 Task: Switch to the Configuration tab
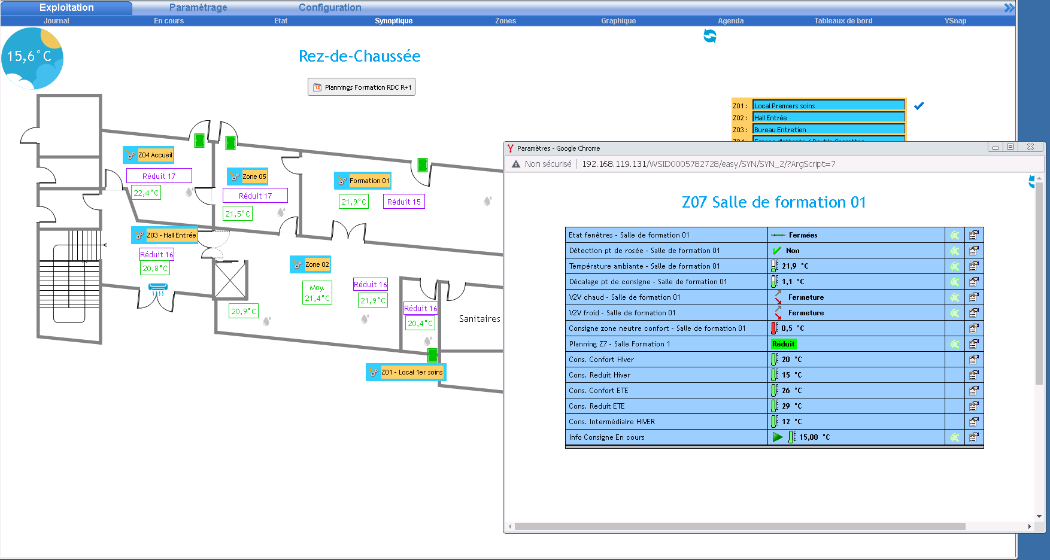click(330, 8)
